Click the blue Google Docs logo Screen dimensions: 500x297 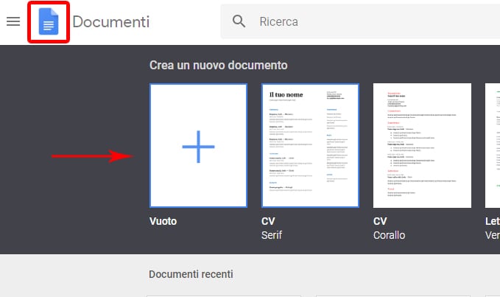click(49, 22)
